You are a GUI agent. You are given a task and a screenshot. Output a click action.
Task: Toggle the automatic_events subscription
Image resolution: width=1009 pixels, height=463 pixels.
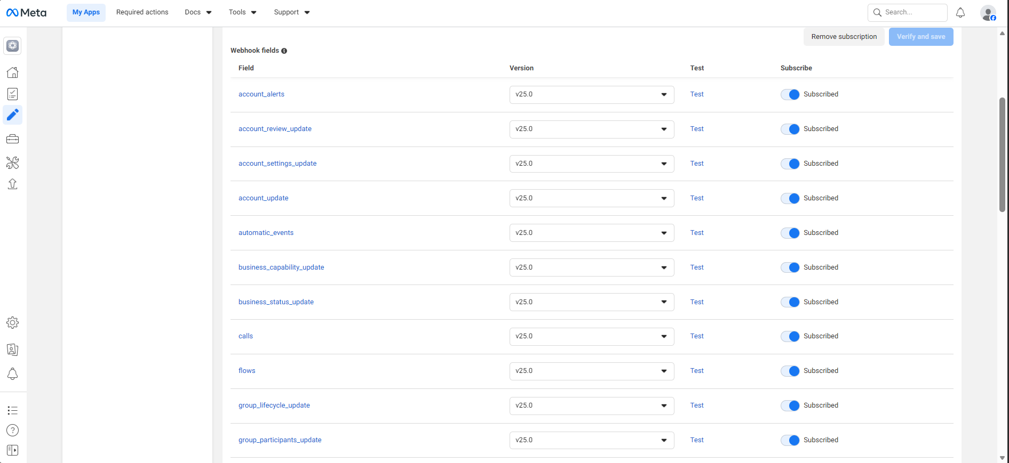pos(790,233)
